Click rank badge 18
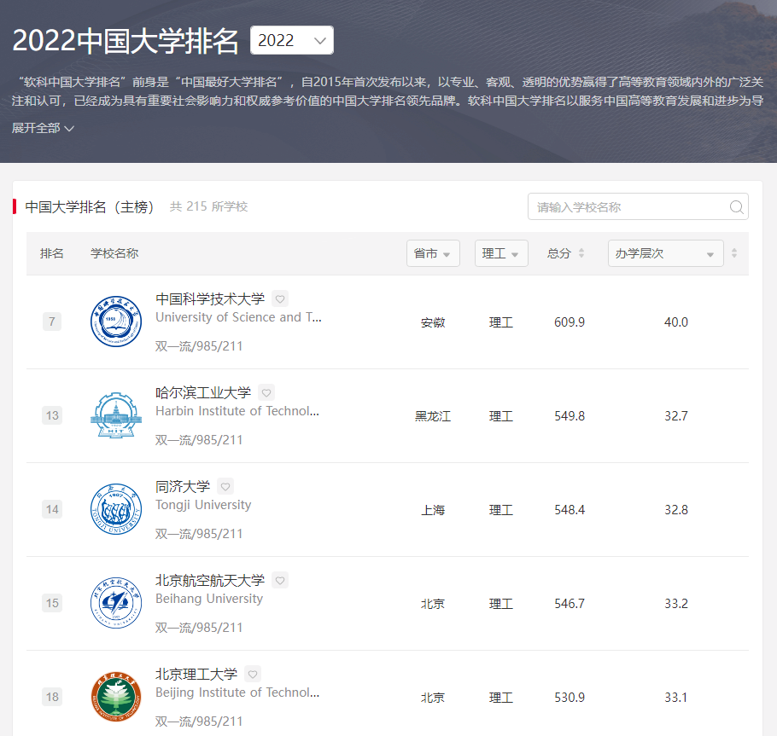 (x=52, y=697)
